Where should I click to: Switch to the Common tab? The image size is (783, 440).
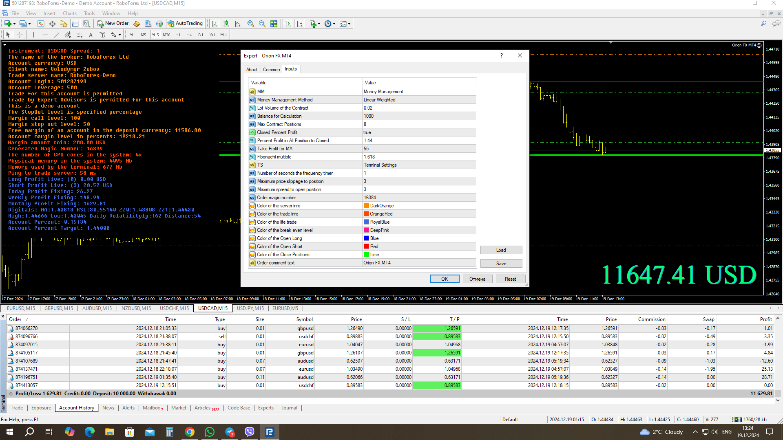pos(271,69)
